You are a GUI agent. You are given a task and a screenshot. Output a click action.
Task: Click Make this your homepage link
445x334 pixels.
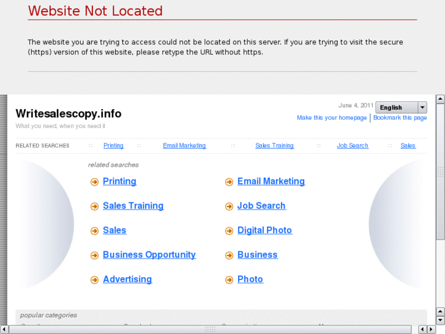coord(332,118)
